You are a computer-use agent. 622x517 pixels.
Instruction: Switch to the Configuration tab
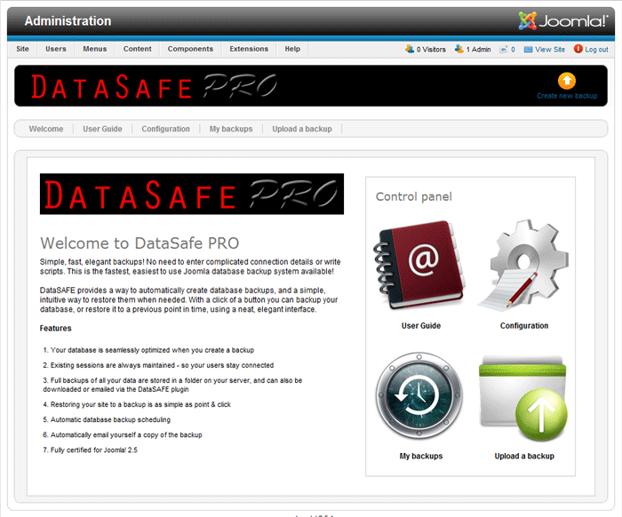(166, 129)
